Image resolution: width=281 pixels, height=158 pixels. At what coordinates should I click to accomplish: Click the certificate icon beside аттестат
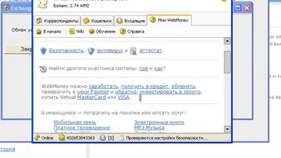[133, 51]
